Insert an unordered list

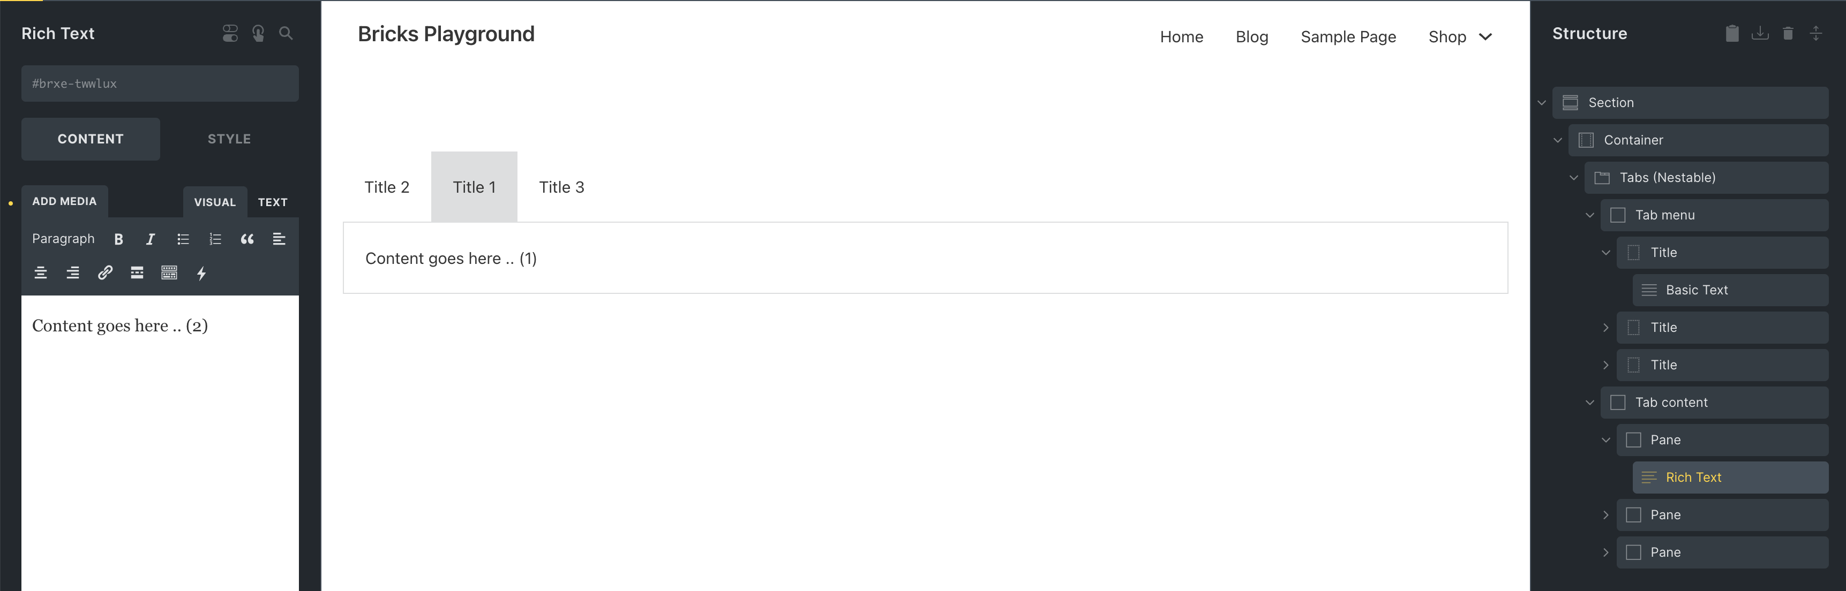click(183, 239)
